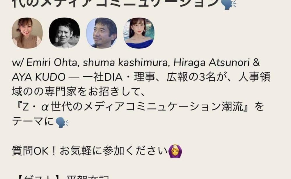The width and height of the screenshot is (291, 179).
Task: Click the 質問OK！お気軽に参加ください line
Action: pos(90,150)
